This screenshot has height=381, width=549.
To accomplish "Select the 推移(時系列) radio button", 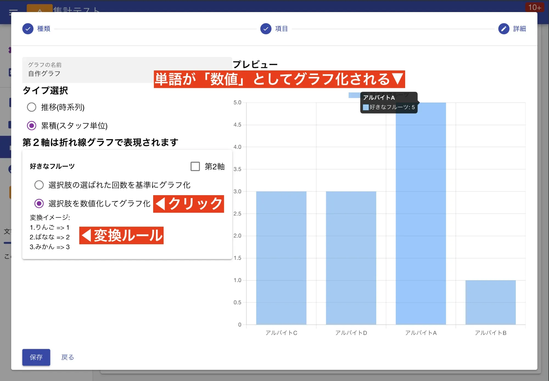I will pyautogui.click(x=32, y=107).
